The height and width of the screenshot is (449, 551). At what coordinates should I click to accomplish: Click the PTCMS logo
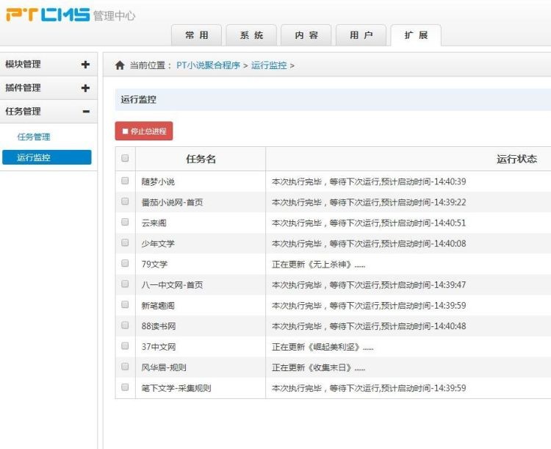[48, 15]
